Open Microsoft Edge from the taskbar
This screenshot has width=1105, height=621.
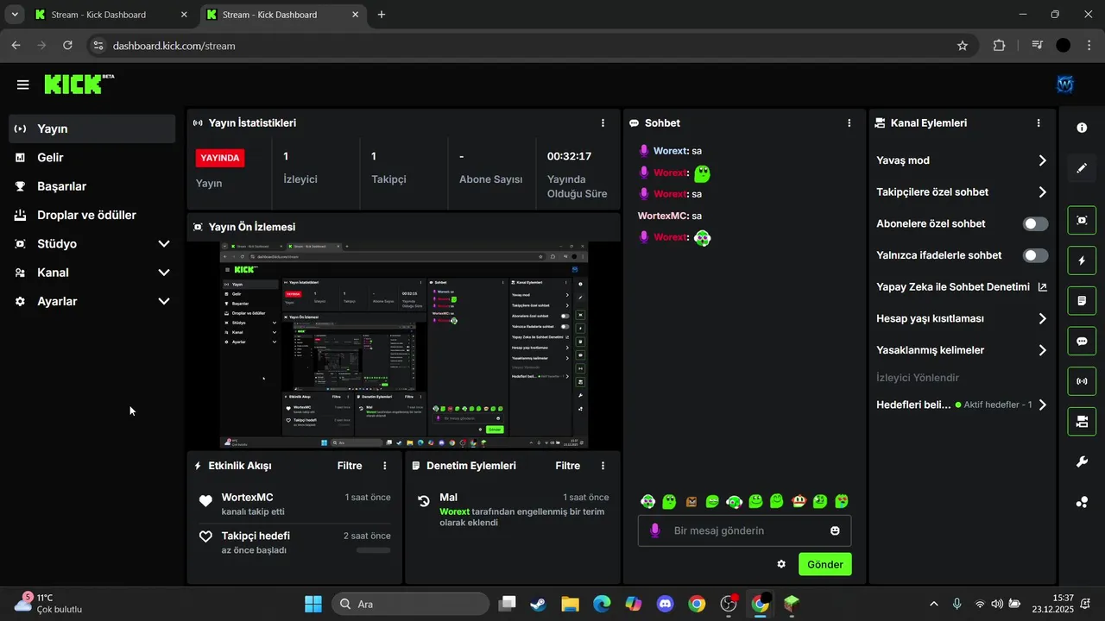(602, 604)
